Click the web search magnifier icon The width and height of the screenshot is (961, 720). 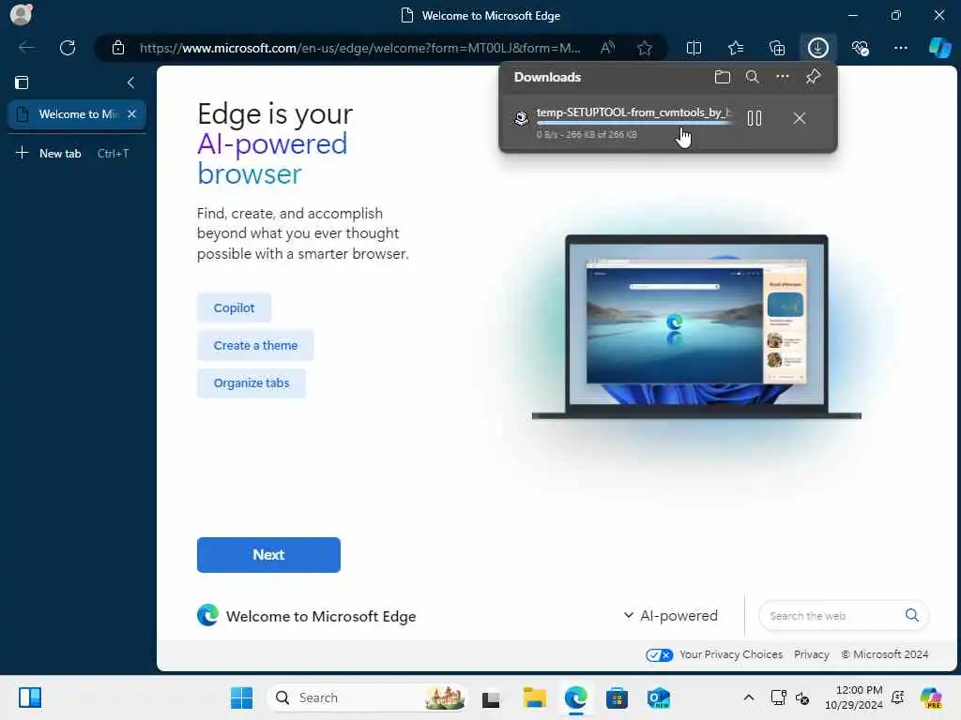912,615
